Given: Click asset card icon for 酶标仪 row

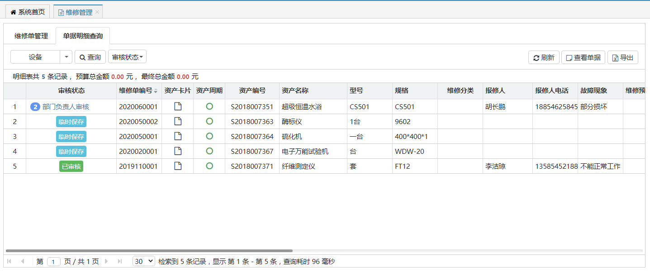Looking at the screenshot, I should 178,121.
